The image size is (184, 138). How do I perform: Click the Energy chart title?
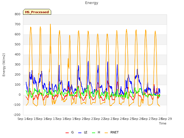click(92, 3)
